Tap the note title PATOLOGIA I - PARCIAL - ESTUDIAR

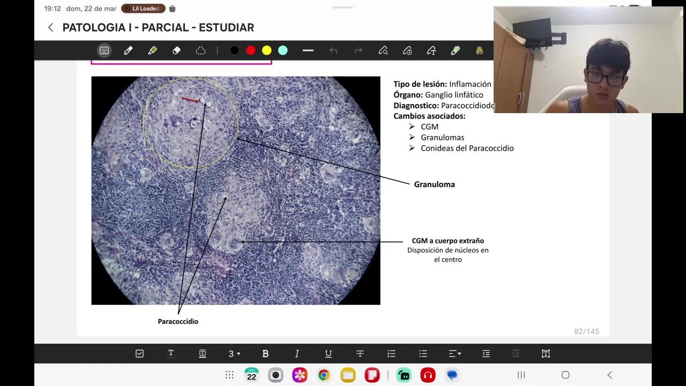[158, 27]
